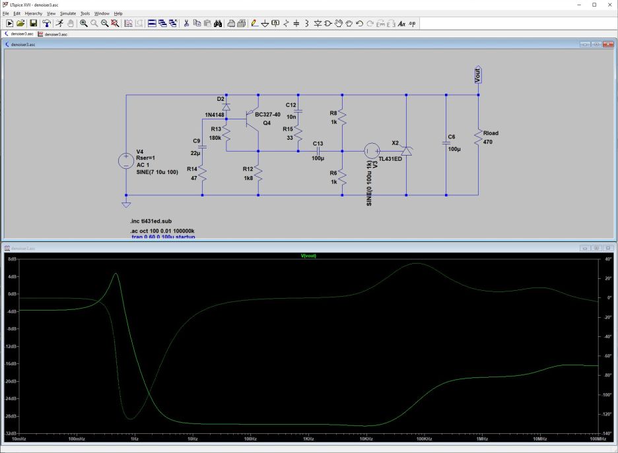Screen dimensions: 618x453
Task: Minimize the schematic child window
Action: 585,44
